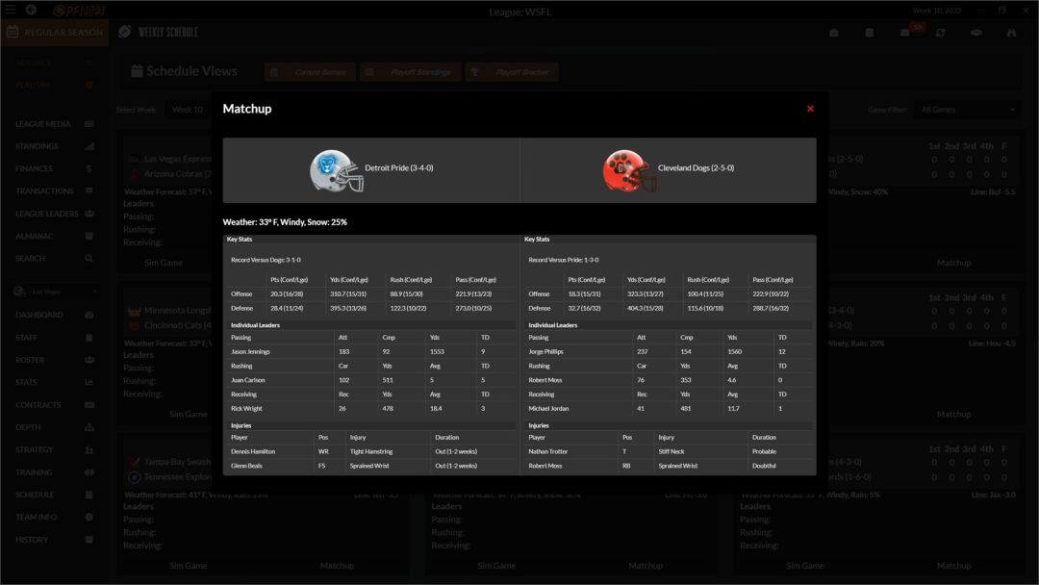Click the League Leaders podium icon

coord(89,214)
